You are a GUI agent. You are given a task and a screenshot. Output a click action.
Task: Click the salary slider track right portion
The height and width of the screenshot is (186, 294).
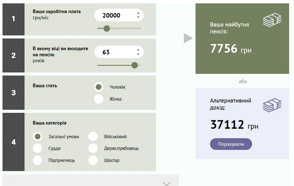click(x=126, y=28)
